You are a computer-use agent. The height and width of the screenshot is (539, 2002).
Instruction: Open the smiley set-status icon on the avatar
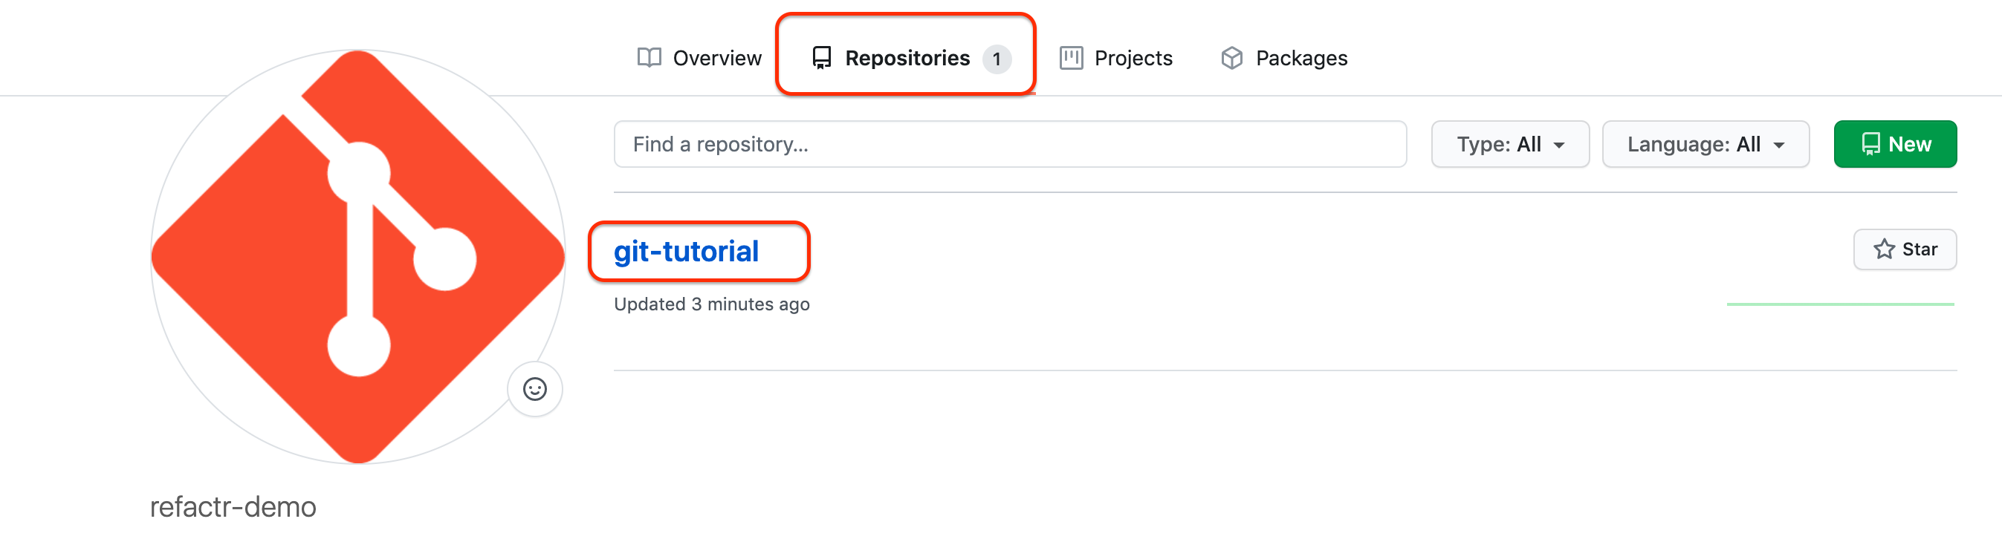[535, 389]
